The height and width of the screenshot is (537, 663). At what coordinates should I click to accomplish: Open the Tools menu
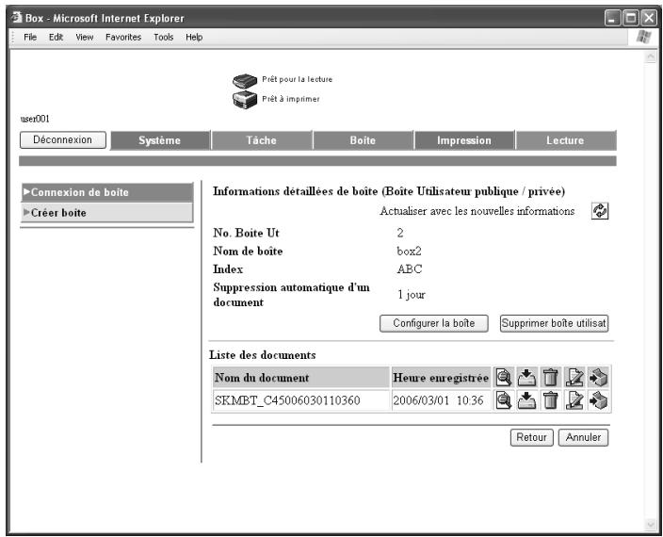164,37
